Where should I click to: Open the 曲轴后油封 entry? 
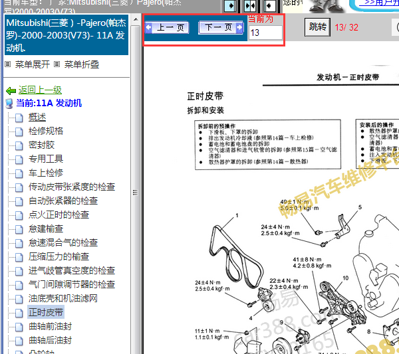[x=50, y=340]
